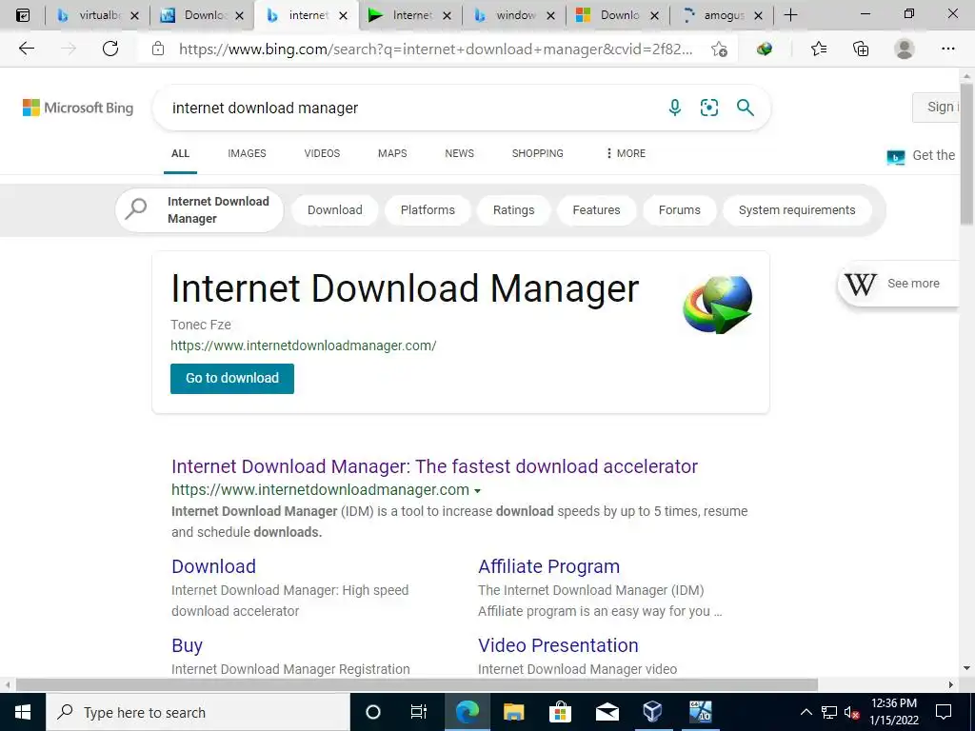The image size is (975, 731).
Task: Select the MAPS search category
Action: [x=392, y=153]
